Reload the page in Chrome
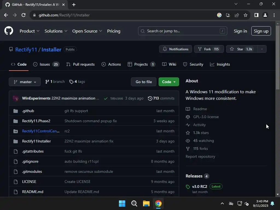Viewport: 280px width, 210px height. point(24,15)
